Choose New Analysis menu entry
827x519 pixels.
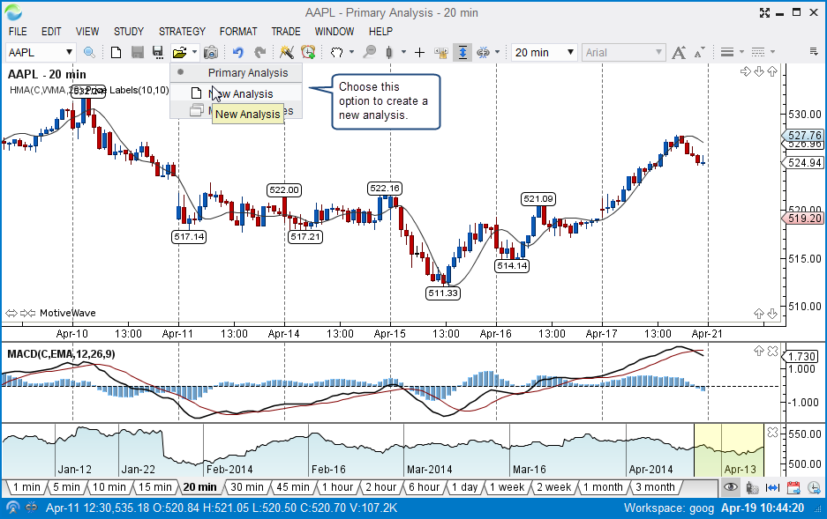(x=237, y=93)
